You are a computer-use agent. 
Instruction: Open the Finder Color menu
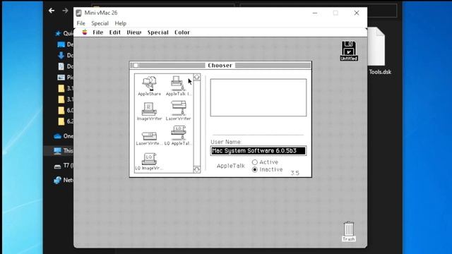tap(182, 32)
